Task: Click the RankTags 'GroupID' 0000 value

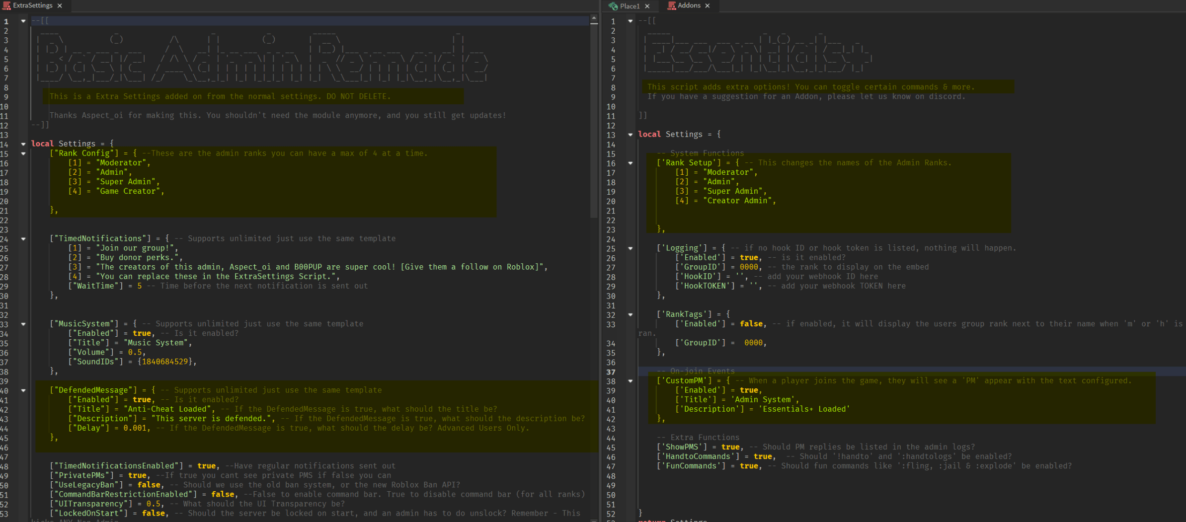Action: (x=753, y=343)
